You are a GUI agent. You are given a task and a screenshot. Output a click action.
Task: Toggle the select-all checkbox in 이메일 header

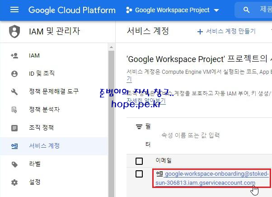point(139,161)
